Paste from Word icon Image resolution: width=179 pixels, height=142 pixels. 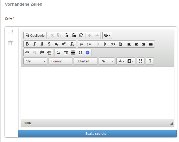coord(81,35)
